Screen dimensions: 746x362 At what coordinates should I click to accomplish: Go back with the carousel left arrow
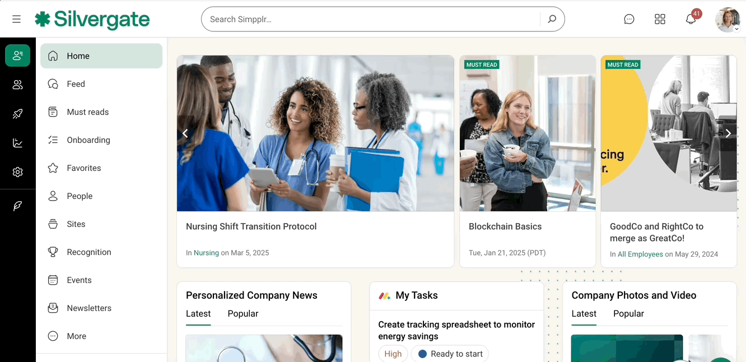click(185, 133)
